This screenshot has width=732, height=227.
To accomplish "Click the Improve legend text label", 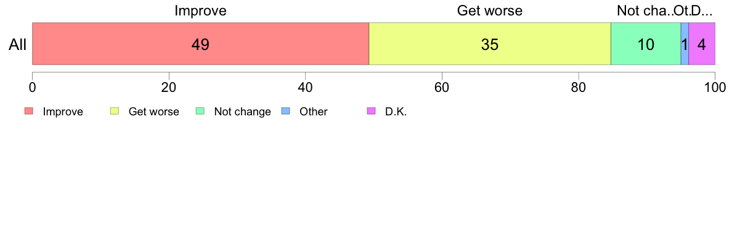I will [x=63, y=112].
